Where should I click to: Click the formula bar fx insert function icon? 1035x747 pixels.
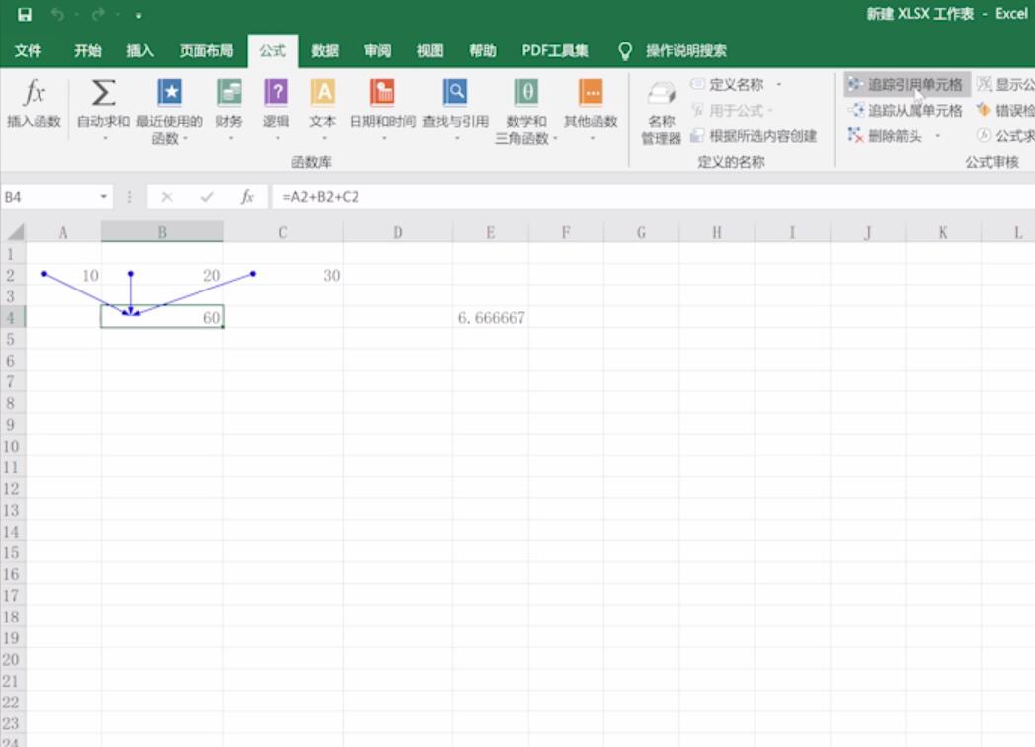[x=247, y=197]
